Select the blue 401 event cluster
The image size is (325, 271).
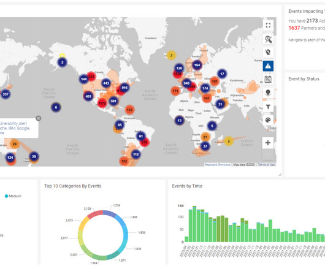[x=88, y=96]
